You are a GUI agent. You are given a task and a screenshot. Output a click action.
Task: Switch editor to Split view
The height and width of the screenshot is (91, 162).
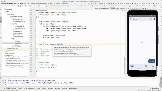point(117,8)
